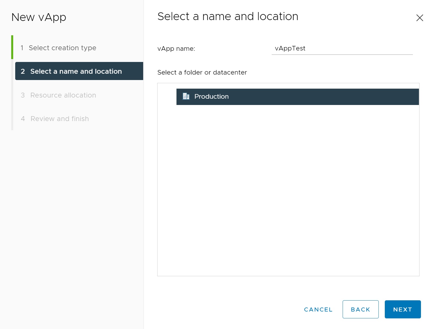Image resolution: width=431 pixels, height=329 pixels.
Task: Click the 'Select a name and location' page heading
Action: click(228, 16)
